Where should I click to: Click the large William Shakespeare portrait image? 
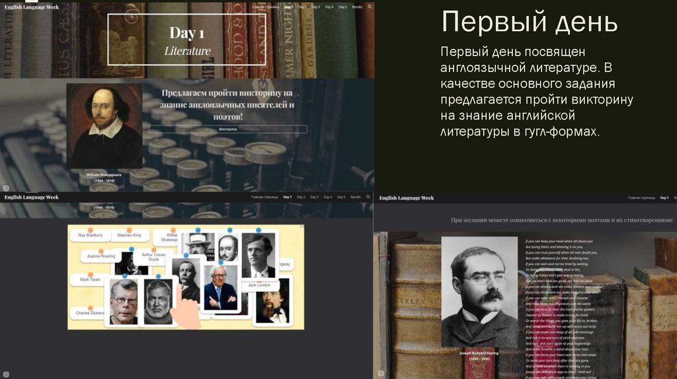(104, 126)
